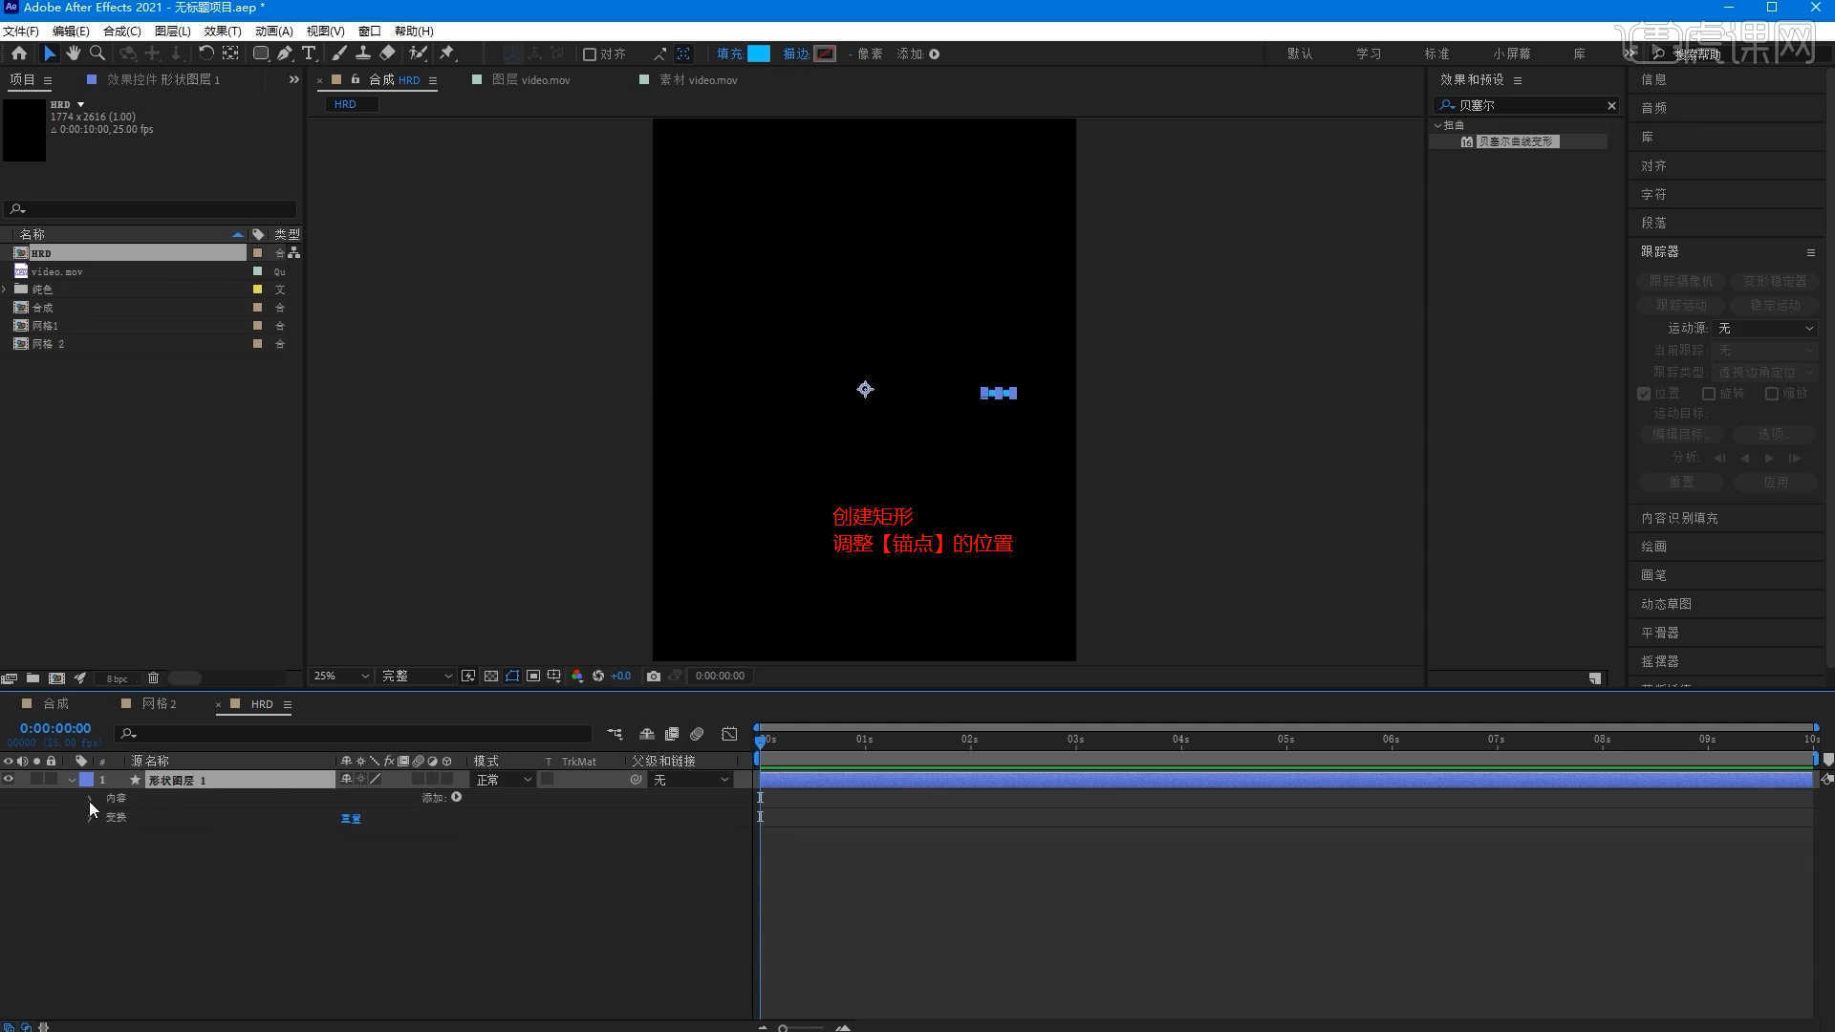Collapse the 形状图层 1 layer twirl arrow
The image size is (1835, 1032).
coord(72,781)
